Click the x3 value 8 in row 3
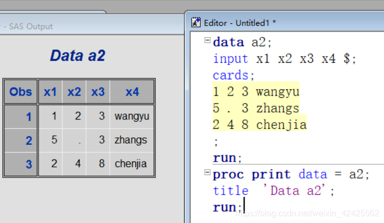Image resolution: width=384 pixels, height=223 pixels. [98, 164]
